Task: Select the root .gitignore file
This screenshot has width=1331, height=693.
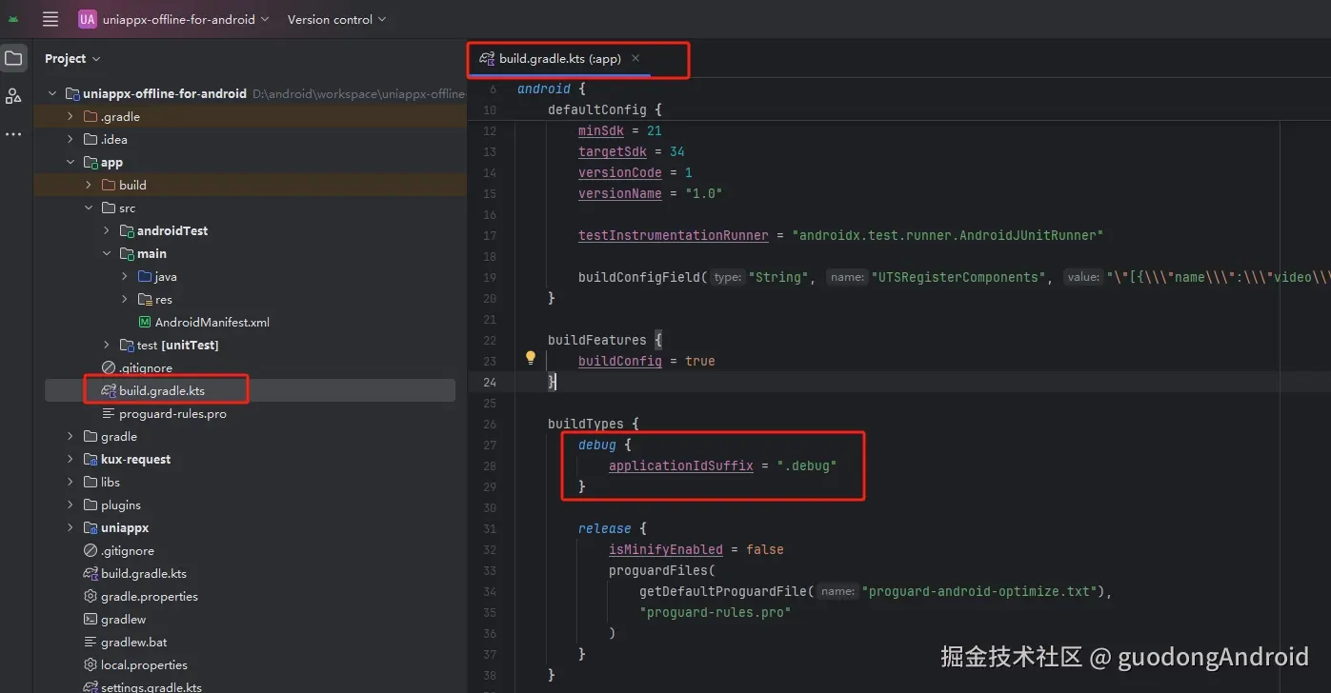Action: (127, 550)
